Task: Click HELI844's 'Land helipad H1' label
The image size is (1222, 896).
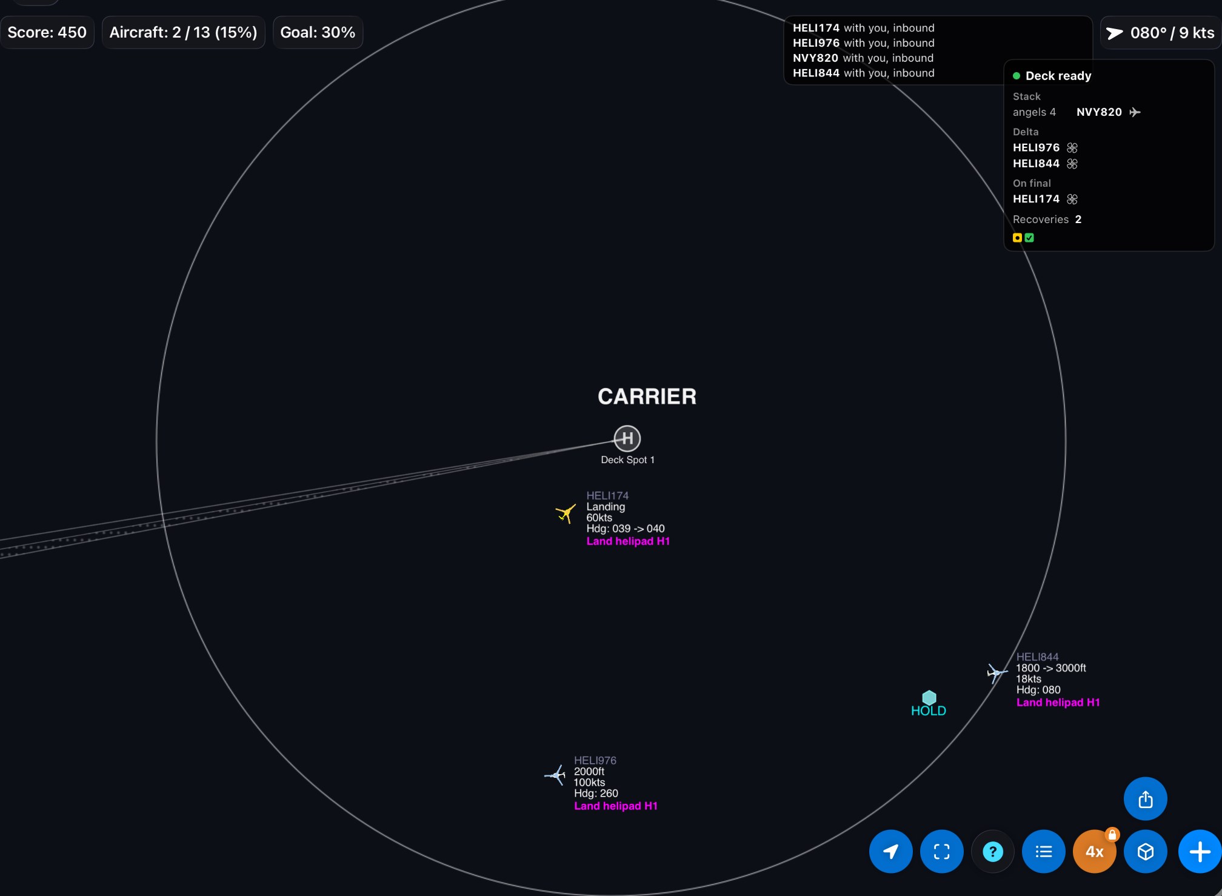Action: click(x=1058, y=703)
